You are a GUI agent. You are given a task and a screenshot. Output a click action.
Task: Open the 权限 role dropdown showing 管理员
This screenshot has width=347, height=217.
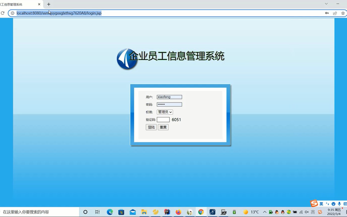[x=165, y=112]
